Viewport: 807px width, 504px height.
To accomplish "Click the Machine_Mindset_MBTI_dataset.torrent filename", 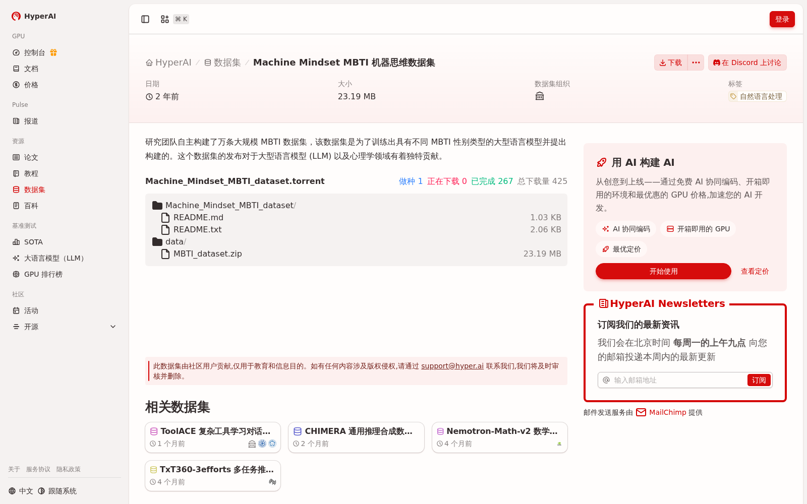I will click(x=235, y=181).
